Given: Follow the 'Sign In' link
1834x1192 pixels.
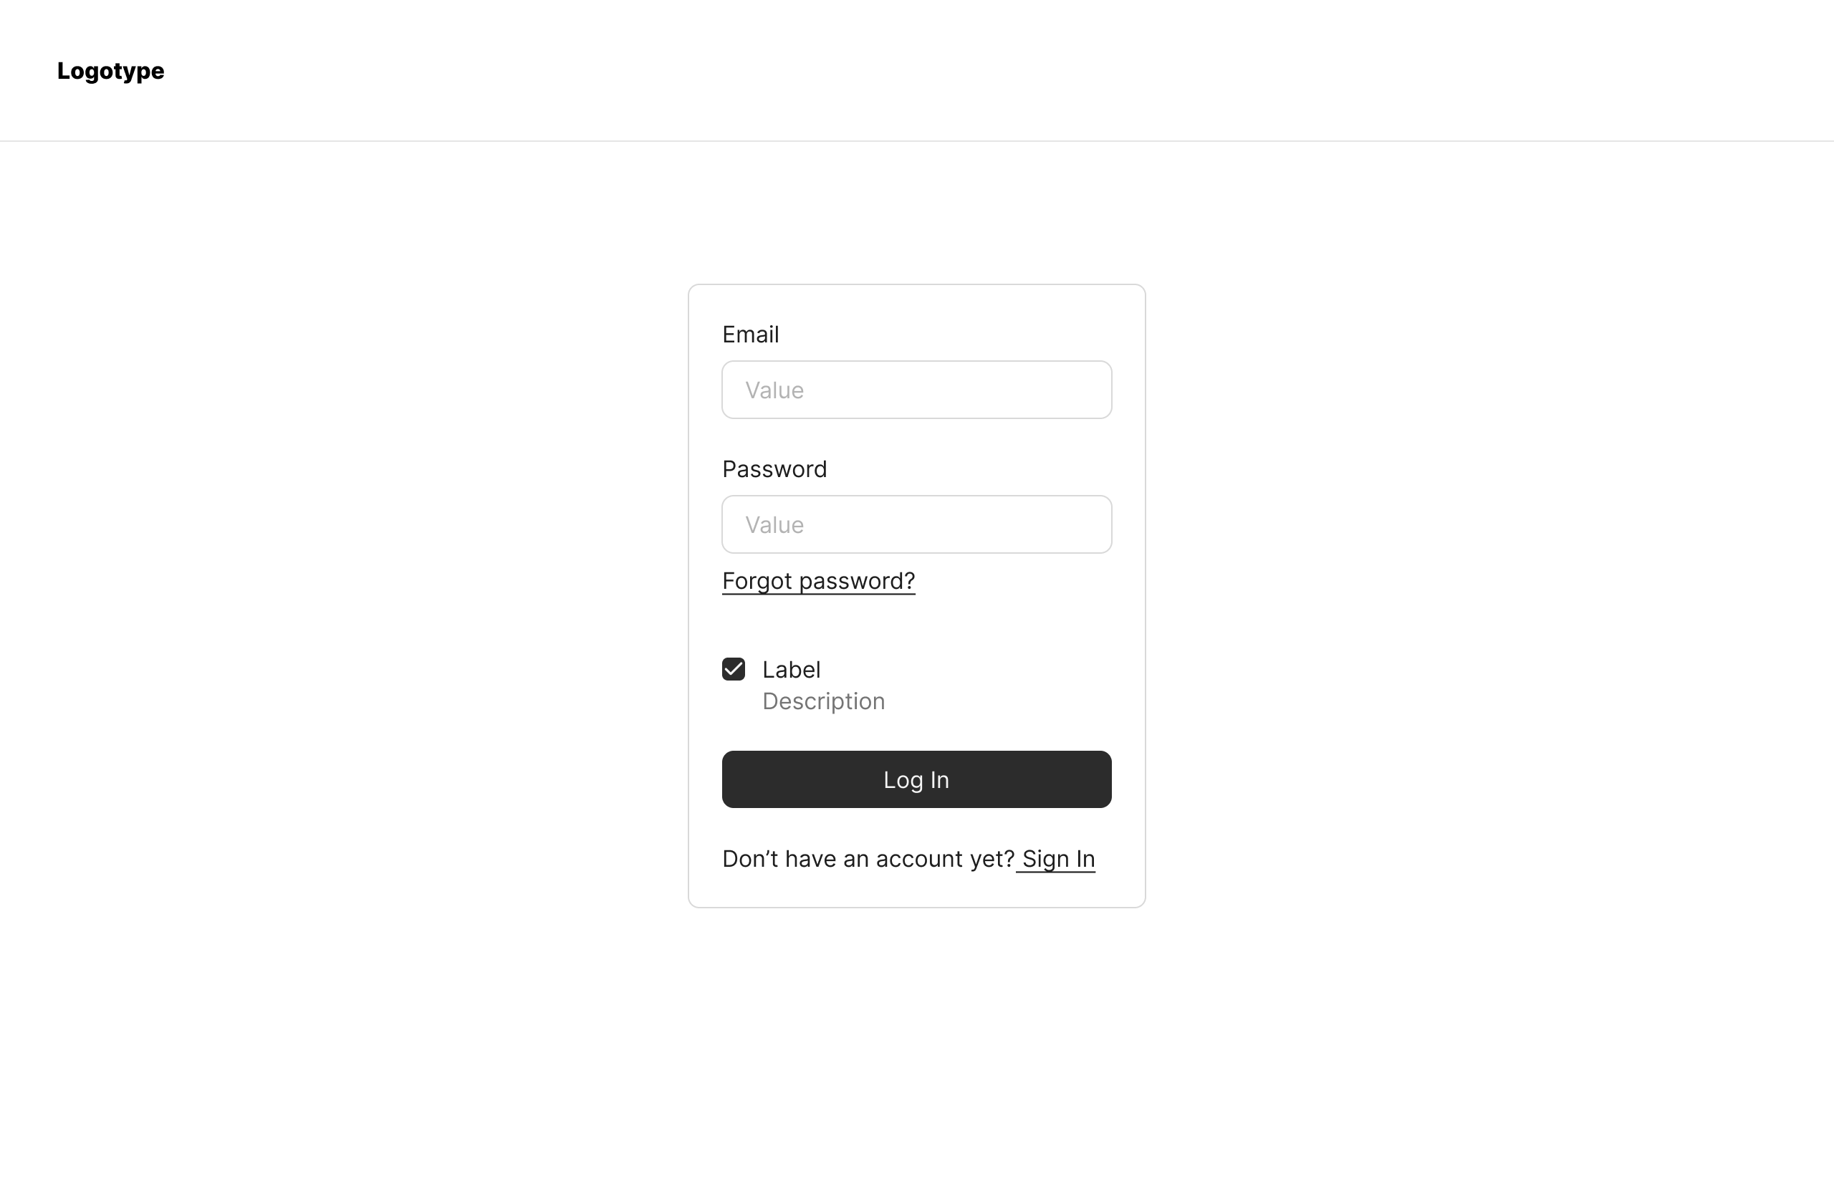Looking at the screenshot, I should [x=1057, y=858].
